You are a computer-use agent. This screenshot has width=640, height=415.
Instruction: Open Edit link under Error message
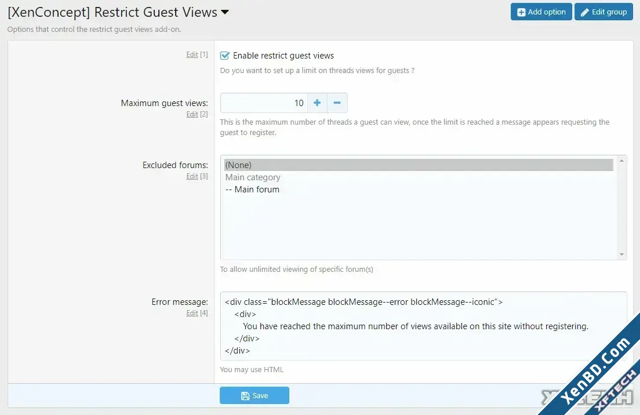pyautogui.click(x=192, y=313)
